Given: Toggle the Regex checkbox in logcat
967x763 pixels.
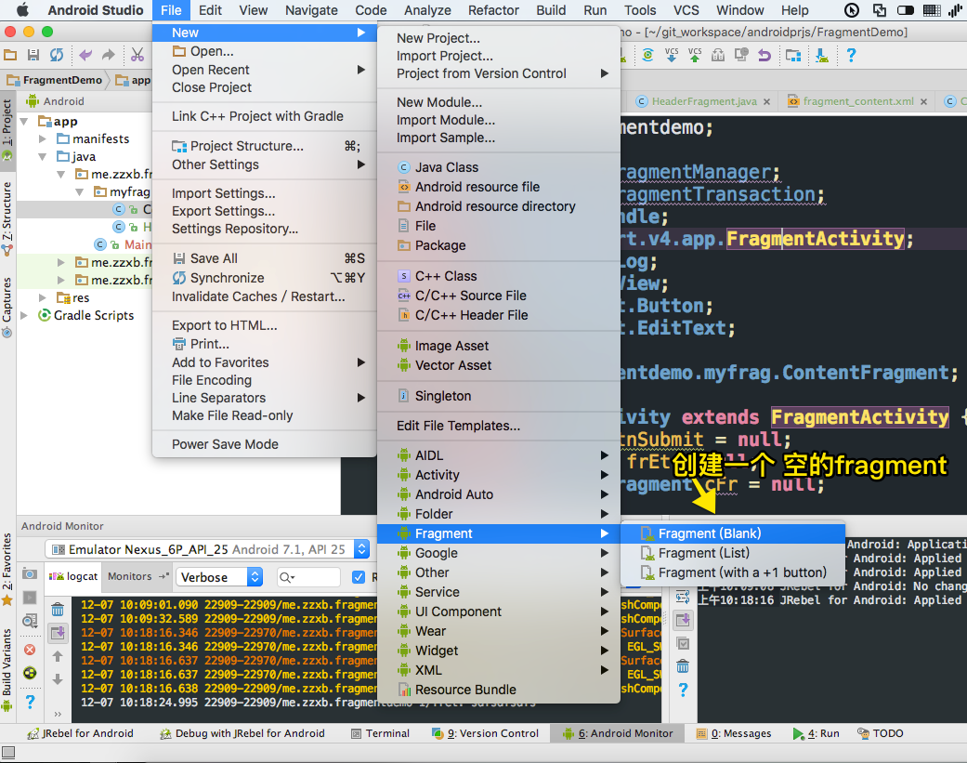Looking at the screenshot, I should (x=359, y=577).
